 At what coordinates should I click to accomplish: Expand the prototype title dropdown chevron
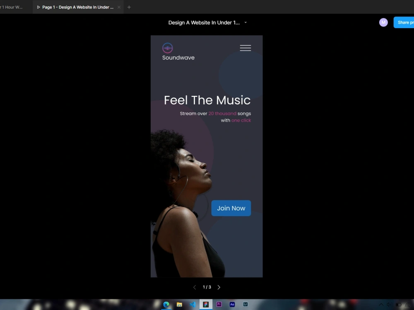[246, 22]
